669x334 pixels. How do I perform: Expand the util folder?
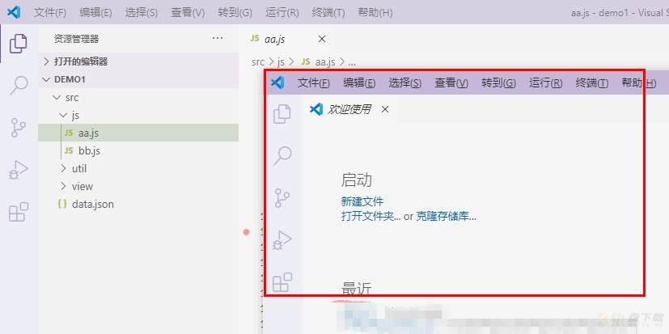coord(64,168)
